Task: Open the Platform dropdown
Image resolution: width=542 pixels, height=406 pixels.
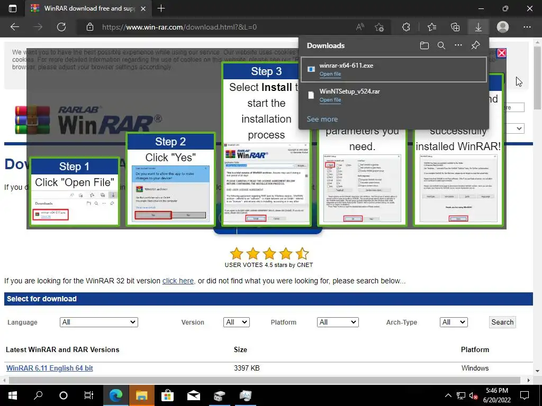Action: [338, 322]
